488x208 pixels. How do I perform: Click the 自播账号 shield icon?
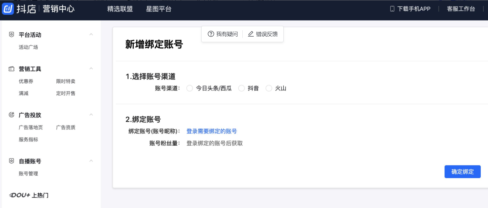click(x=12, y=161)
